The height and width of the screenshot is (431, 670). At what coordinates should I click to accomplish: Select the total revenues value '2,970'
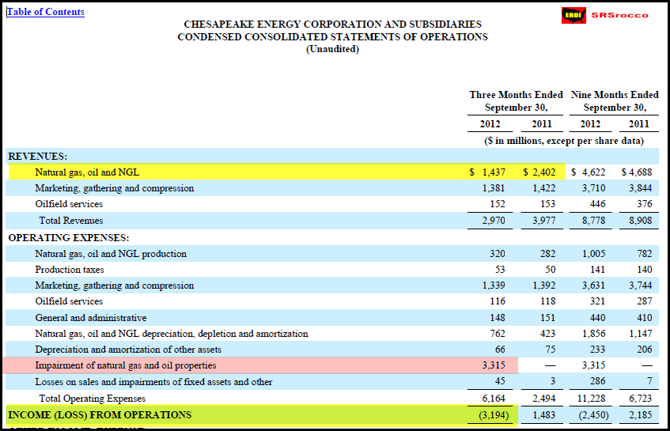494,221
